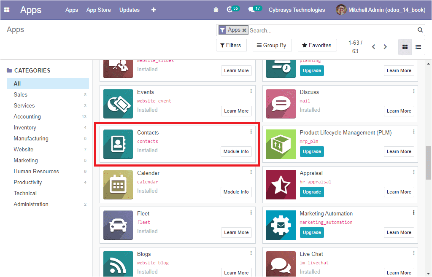
Task: Open Favorites dropdown
Action: tap(317, 45)
